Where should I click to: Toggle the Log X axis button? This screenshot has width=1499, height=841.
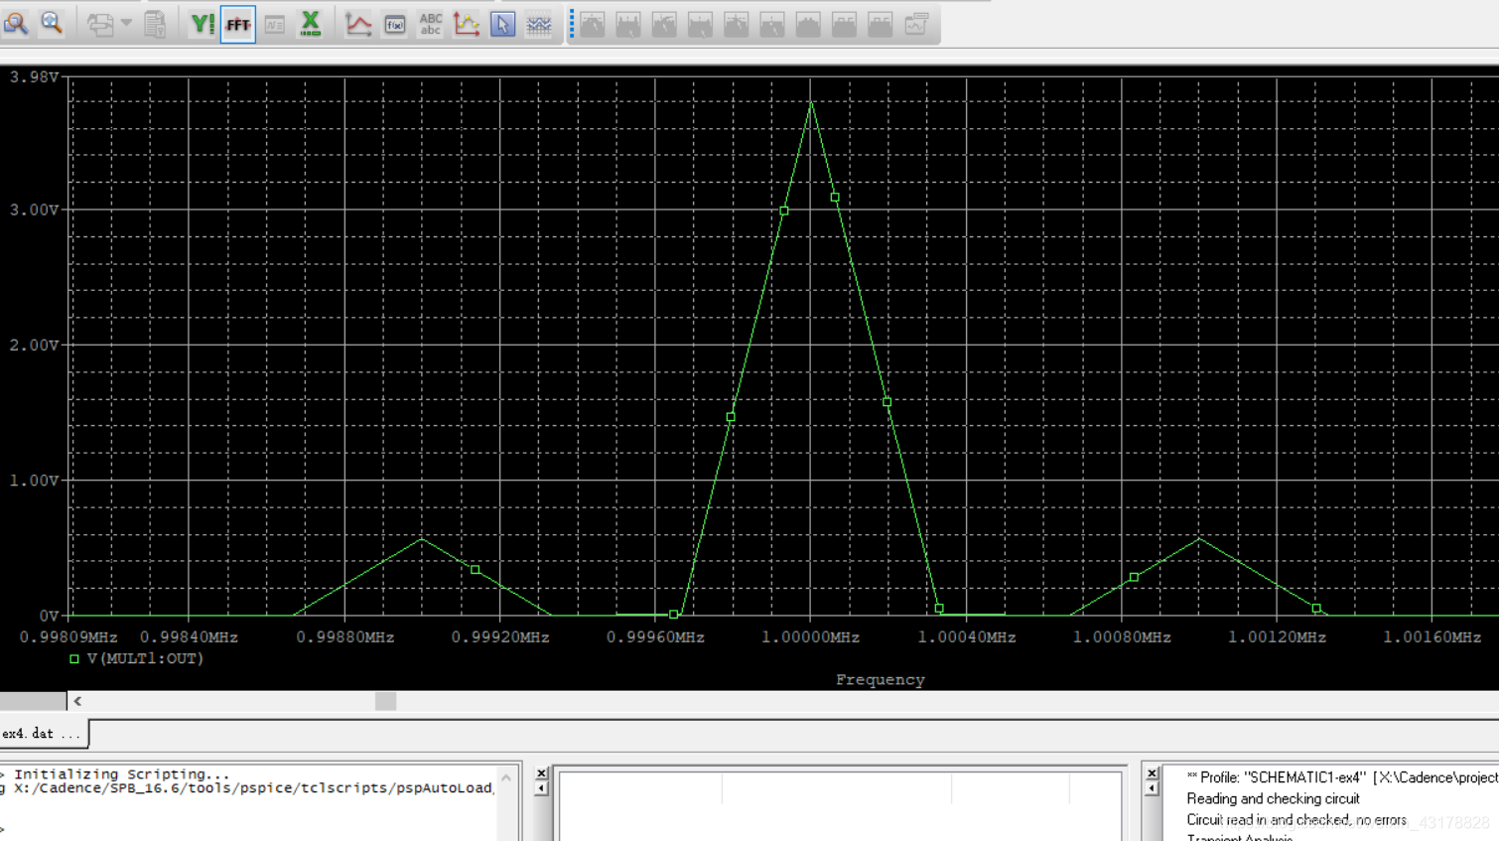(x=311, y=24)
